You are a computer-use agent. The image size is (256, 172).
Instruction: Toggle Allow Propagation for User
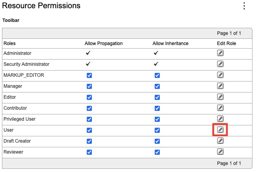point(89,130)
